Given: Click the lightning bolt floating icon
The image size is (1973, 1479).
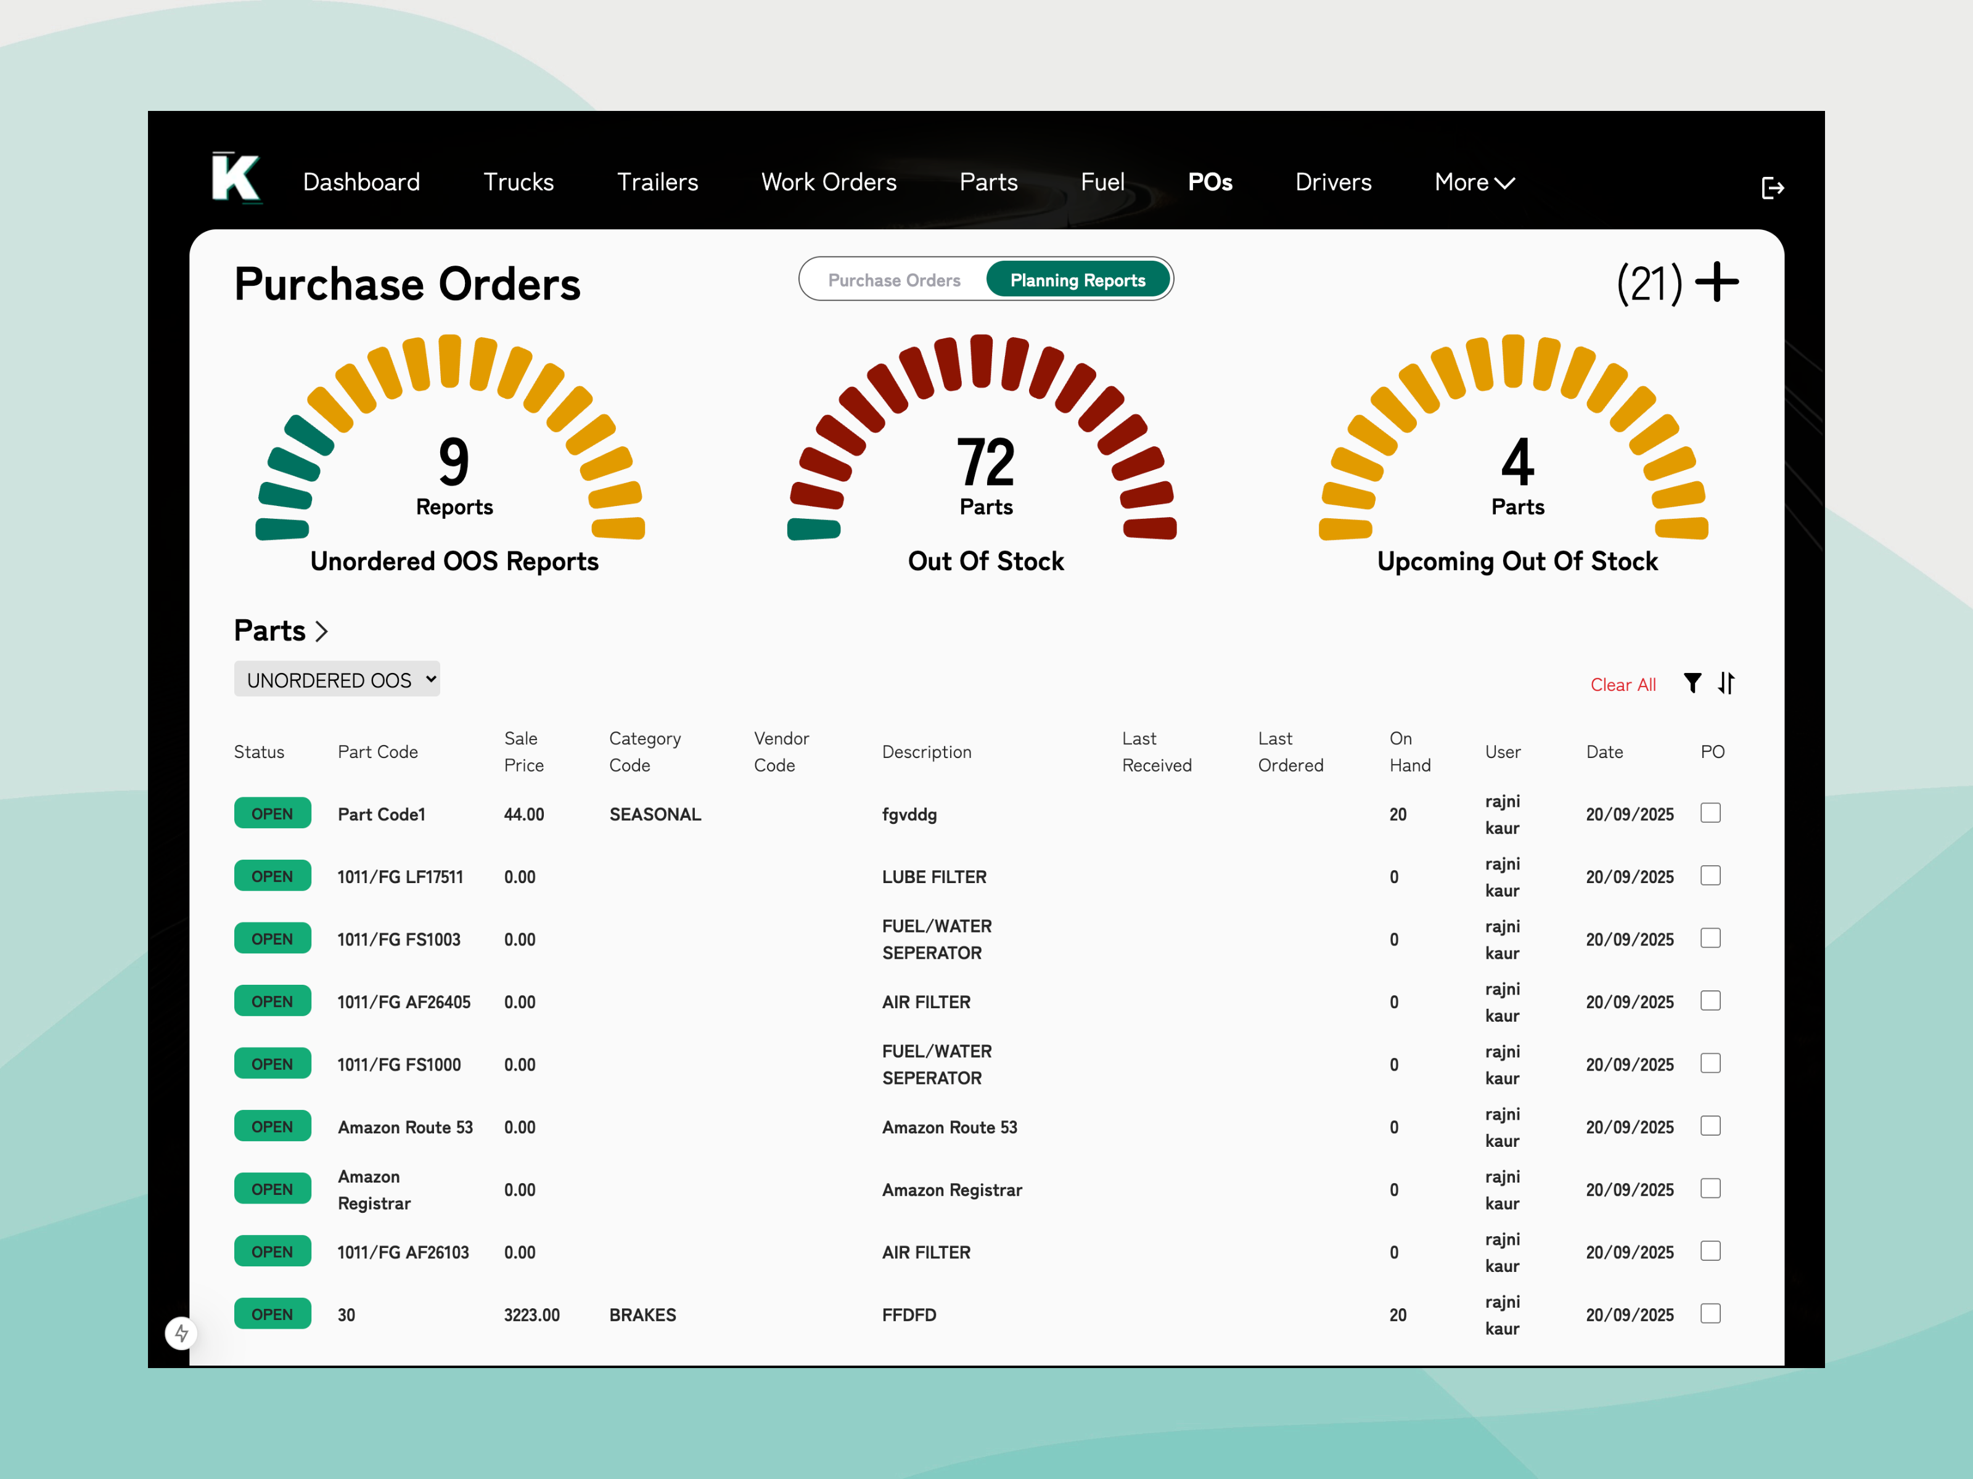Looking at the screenshot, I should [182, 1333].
